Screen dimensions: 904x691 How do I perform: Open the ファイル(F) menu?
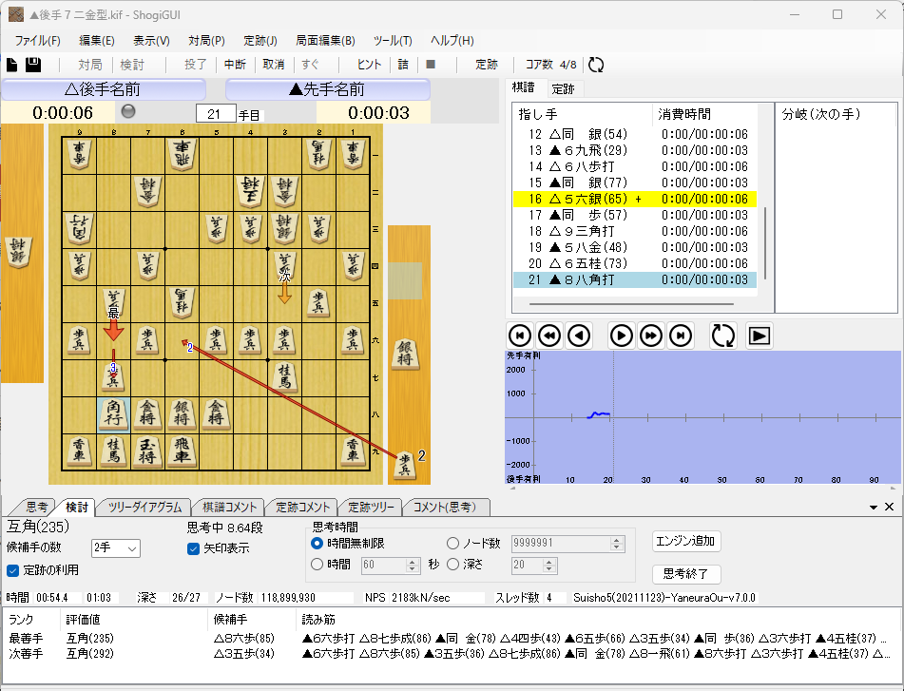(x=37, y=41)
